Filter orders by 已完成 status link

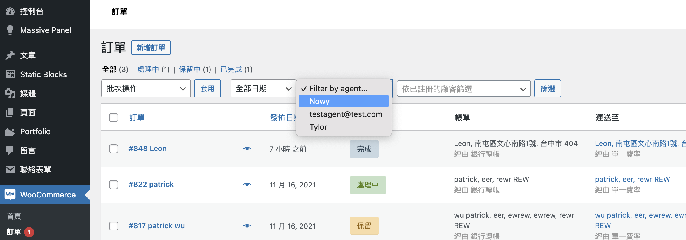(x=231, y=69)
